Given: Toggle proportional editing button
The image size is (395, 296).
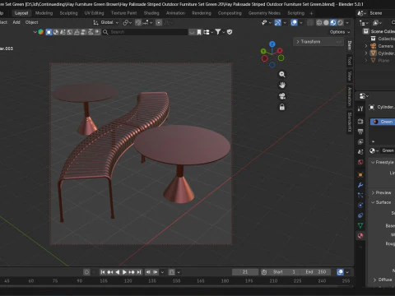Looking at the screenshot, I should coord(159,22).
